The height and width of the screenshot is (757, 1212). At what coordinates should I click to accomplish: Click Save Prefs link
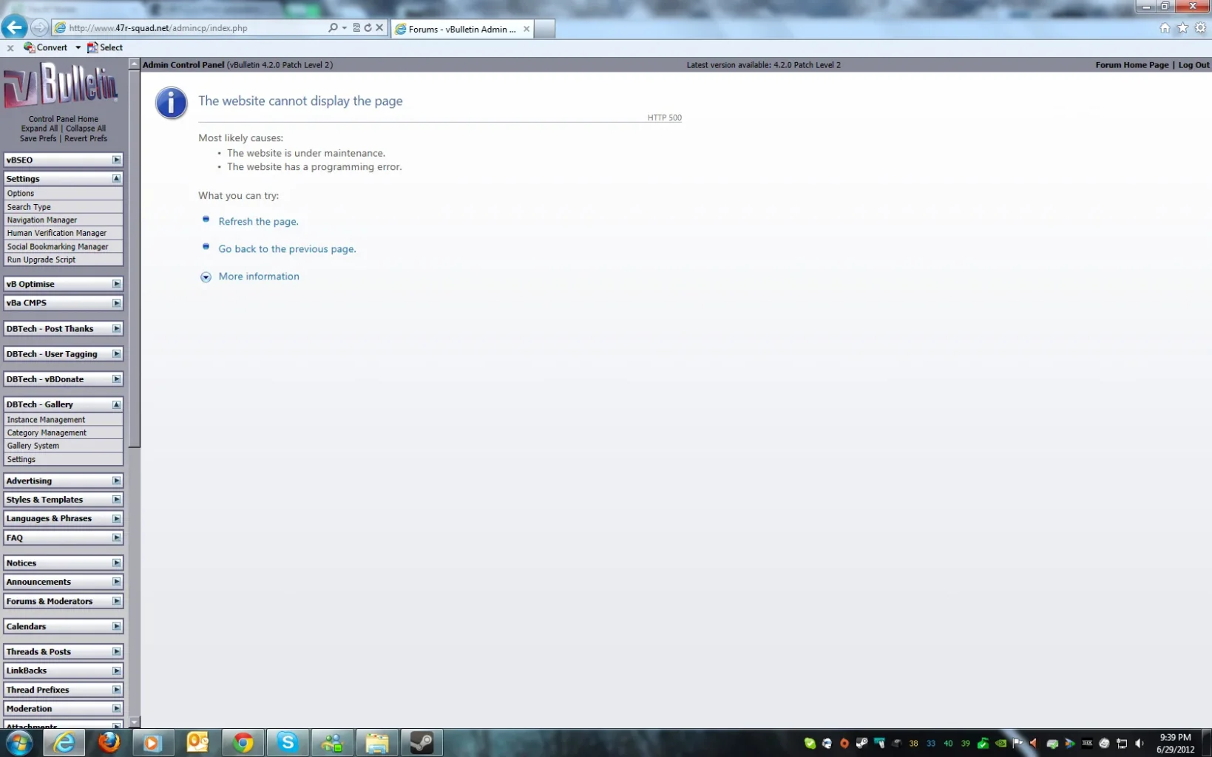click(x=38, y=138)
